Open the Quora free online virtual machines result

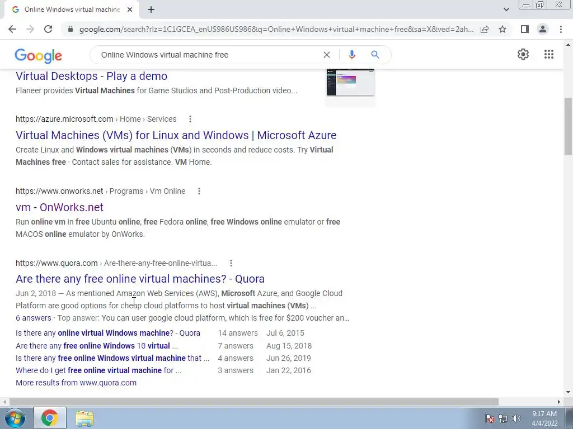(x=140, y=279)
